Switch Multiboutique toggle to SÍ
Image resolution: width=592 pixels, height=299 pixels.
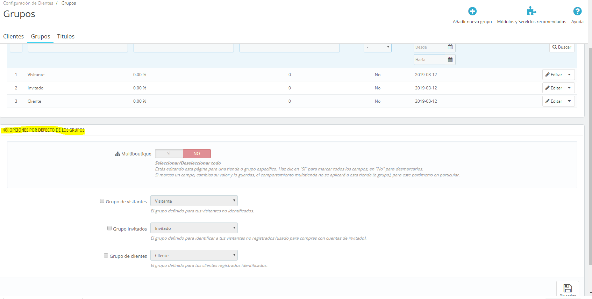(169, 154)
